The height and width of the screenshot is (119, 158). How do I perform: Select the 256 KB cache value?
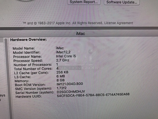(62, 72)
